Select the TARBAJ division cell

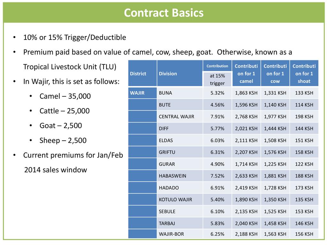coord(167,223)
